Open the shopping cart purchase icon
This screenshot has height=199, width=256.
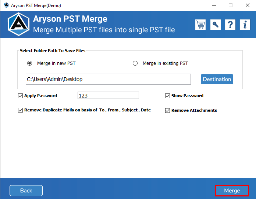[x=200, y=25]
